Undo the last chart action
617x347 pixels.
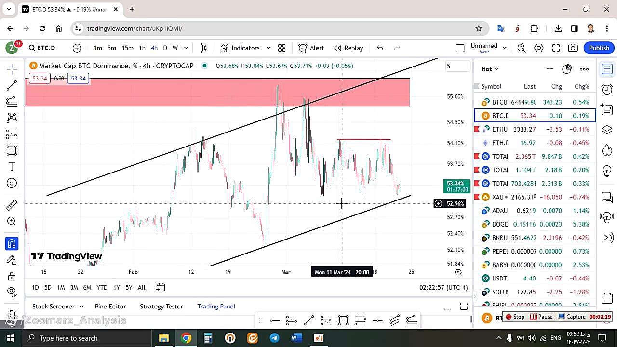point(380,48)
